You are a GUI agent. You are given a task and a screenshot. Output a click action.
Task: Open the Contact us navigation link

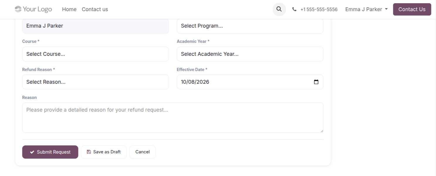95,9
